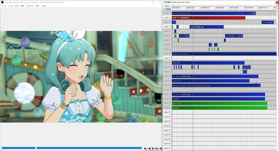Toggle visibility of Layer 4
This screenshot has width=279, height=151.
tap(167, 26)
